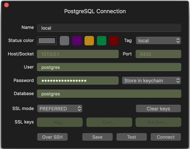Open the SSL mode PREFERRED dropdown
190x149 pixels.
tap(60, 109)
